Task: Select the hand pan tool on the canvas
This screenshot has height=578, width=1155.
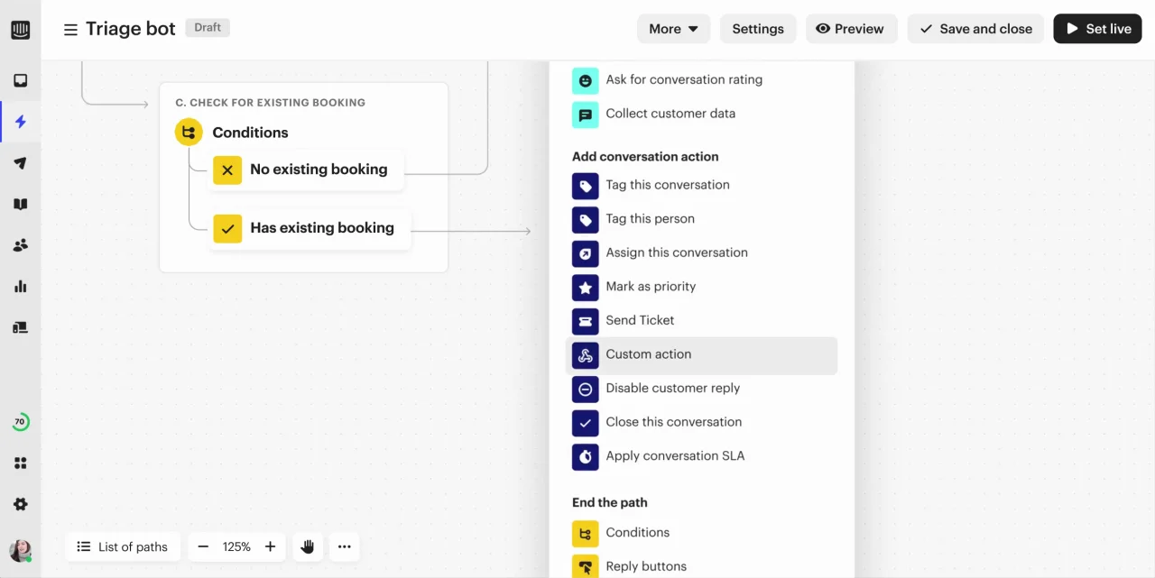Action: pyautogui.click(x=308, y=546)
